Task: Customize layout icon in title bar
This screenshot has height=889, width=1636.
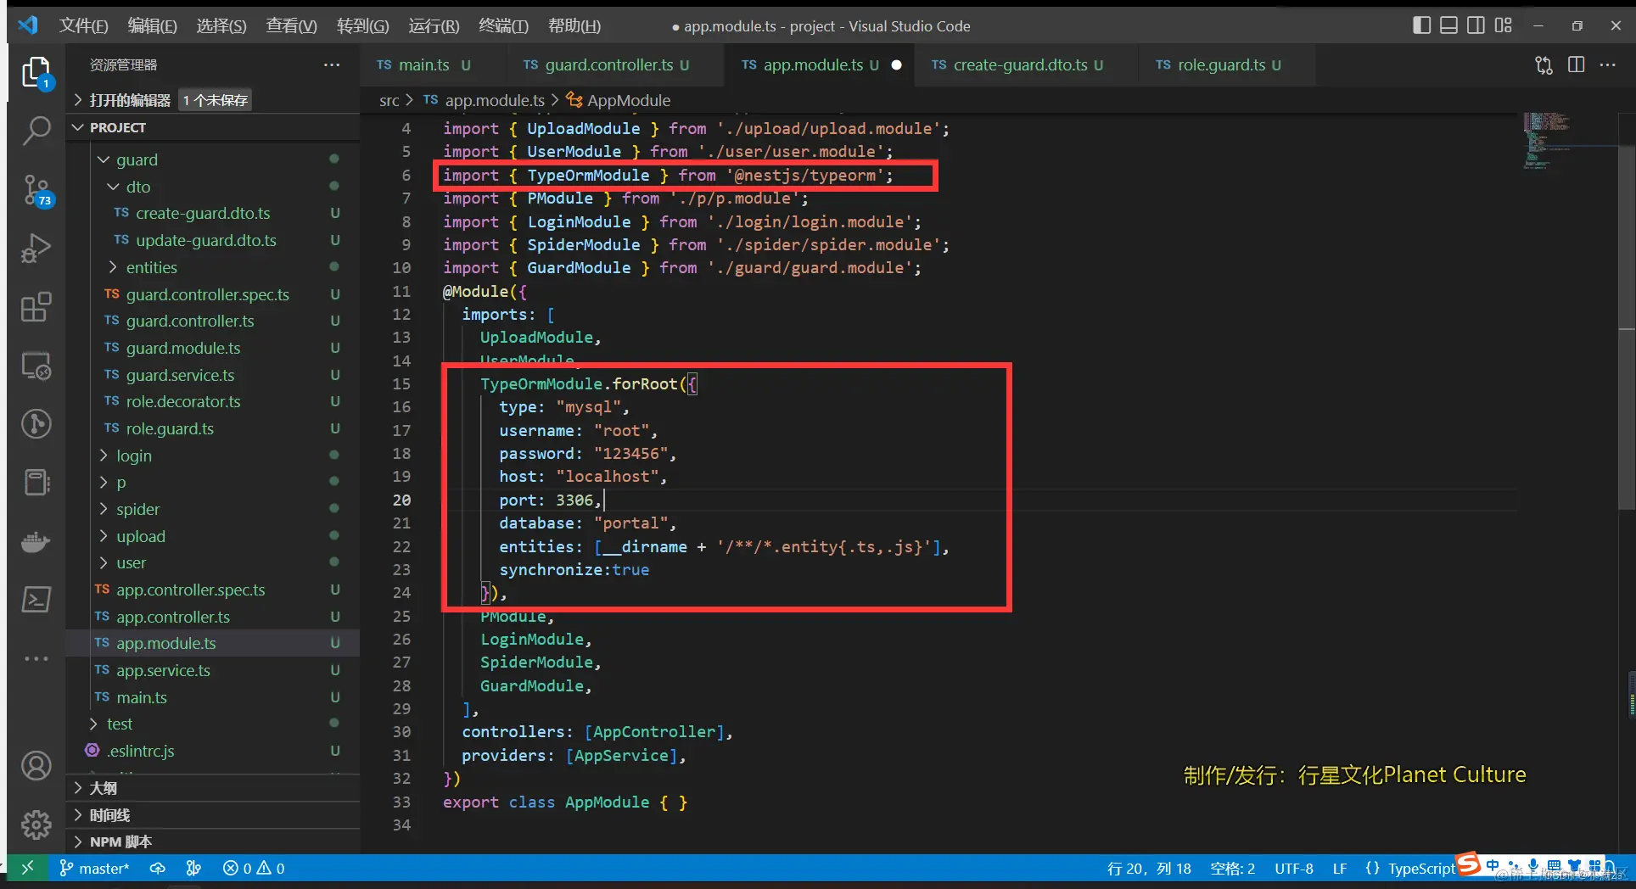Action: click(x=1504, y=25)
